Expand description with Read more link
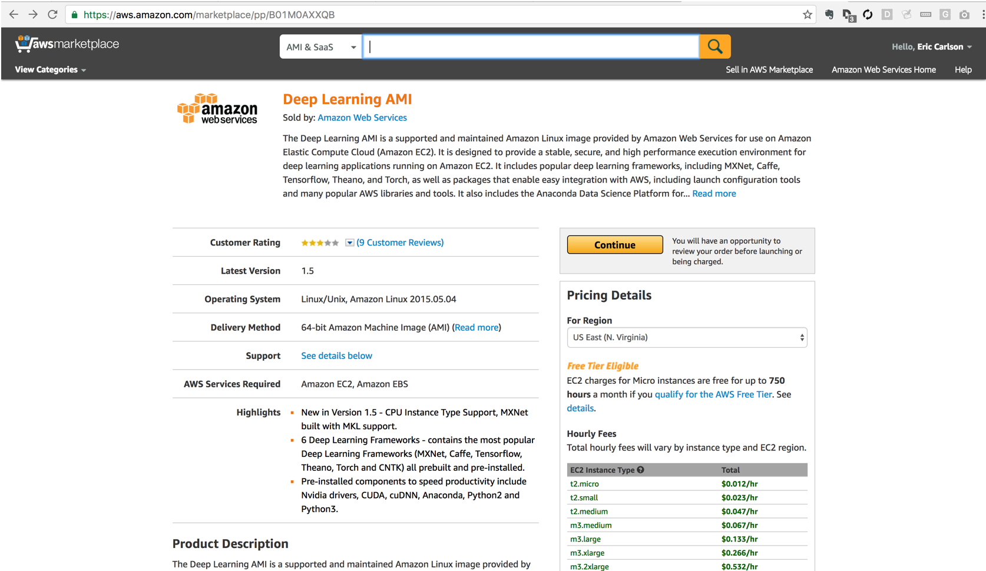 [x=714, y=194]
